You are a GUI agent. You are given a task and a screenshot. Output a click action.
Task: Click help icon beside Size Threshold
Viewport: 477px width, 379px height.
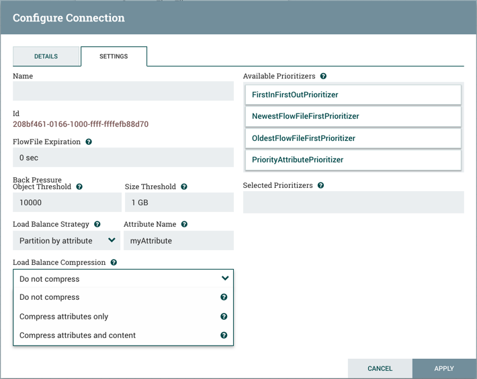(x=183, y=187)
